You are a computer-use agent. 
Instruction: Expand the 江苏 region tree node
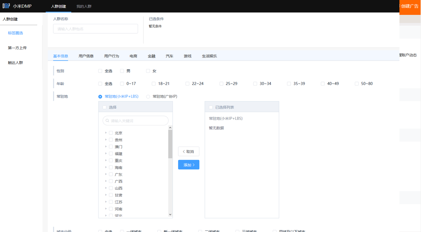[x=105, y=201]
